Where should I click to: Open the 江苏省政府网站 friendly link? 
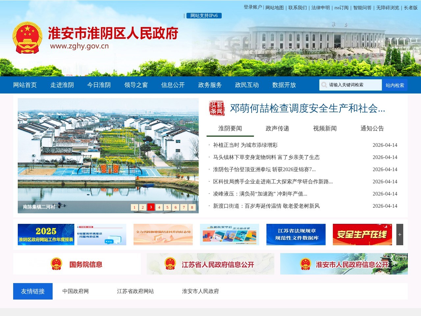point(136,291)
